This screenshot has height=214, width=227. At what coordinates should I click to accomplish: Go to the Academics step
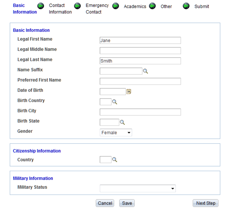[x=135, y=6]
